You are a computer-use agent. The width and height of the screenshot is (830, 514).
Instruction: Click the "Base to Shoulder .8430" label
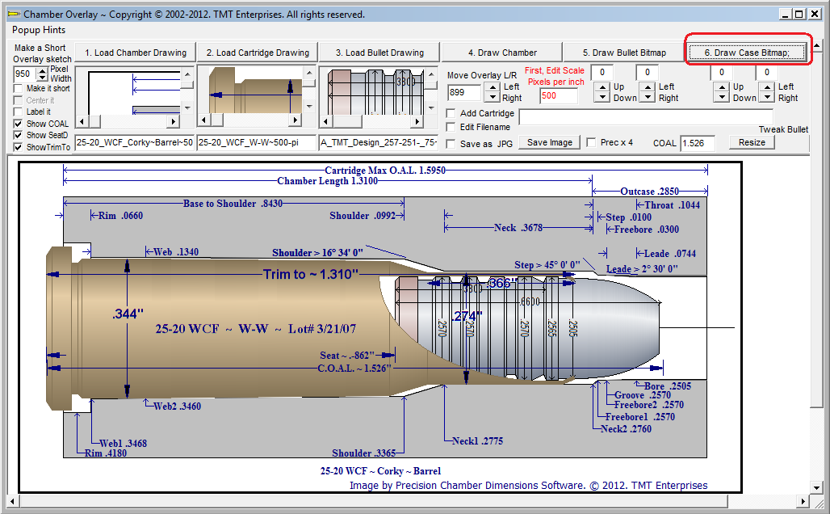coord(233,204)
